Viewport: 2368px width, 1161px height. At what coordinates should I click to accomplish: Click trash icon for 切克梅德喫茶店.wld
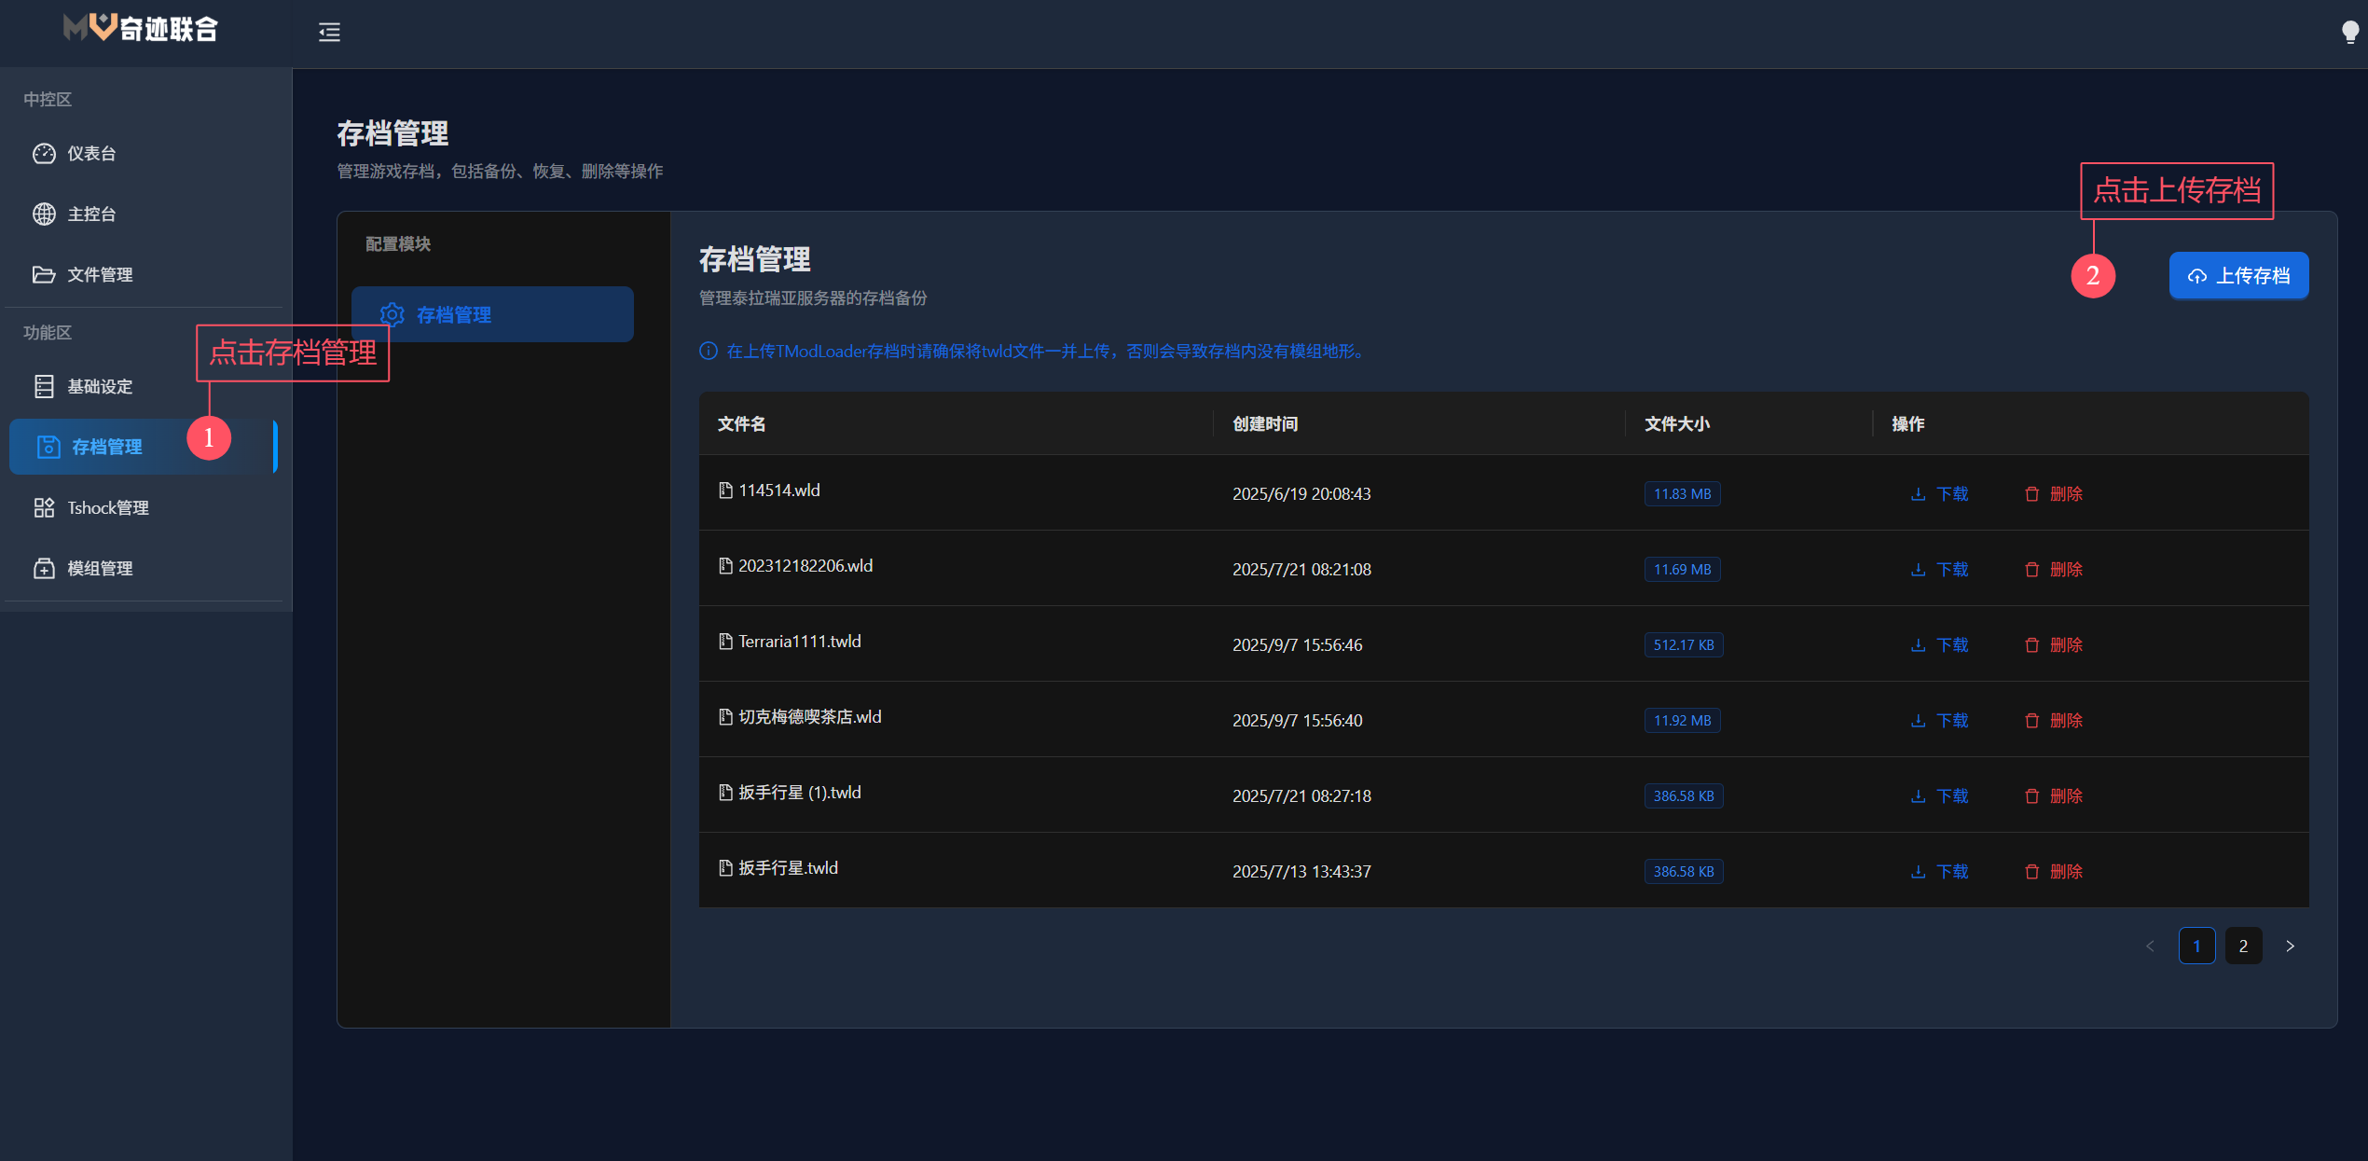point(2032,721)
